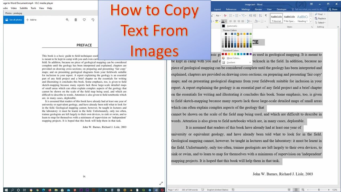This screenshot has width=341, height=192.
Task: Collapse the Word ribbon with chevron
Action: pos(338,27)
